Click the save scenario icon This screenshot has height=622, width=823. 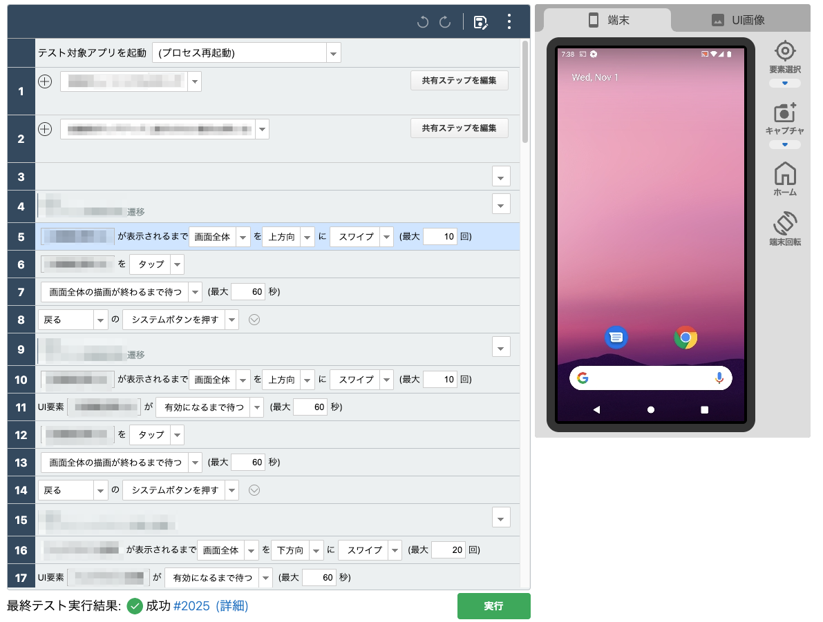pyautogui.click(x=480, y=22)
